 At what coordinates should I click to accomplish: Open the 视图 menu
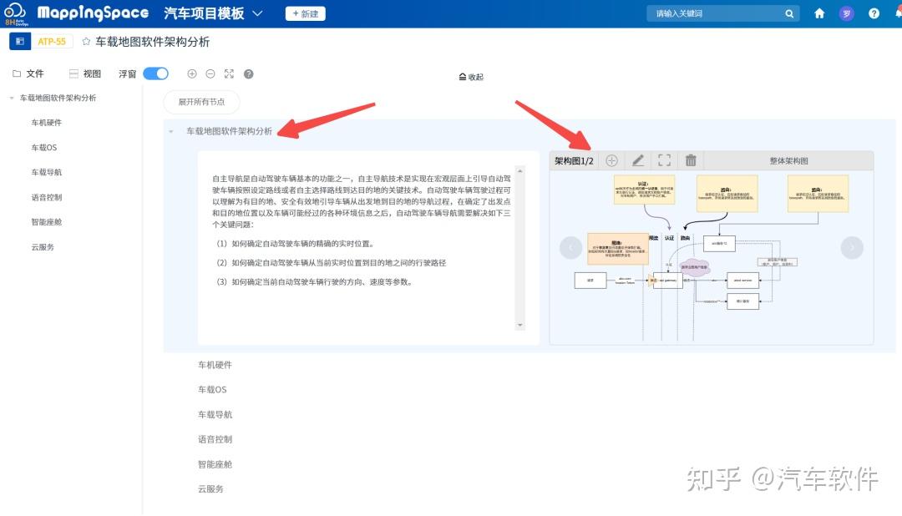[x=84, y=73]
